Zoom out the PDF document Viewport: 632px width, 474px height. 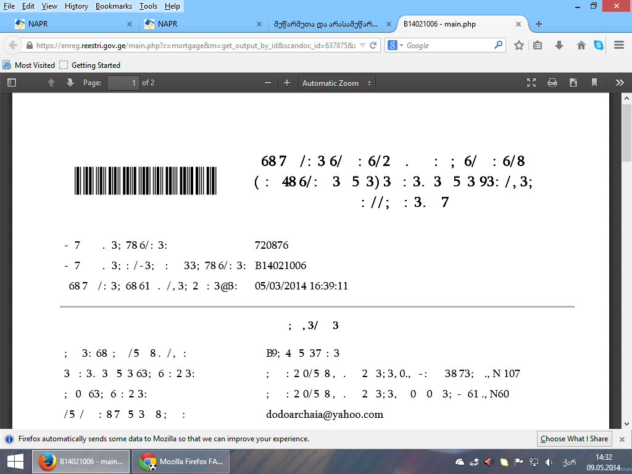267,83
